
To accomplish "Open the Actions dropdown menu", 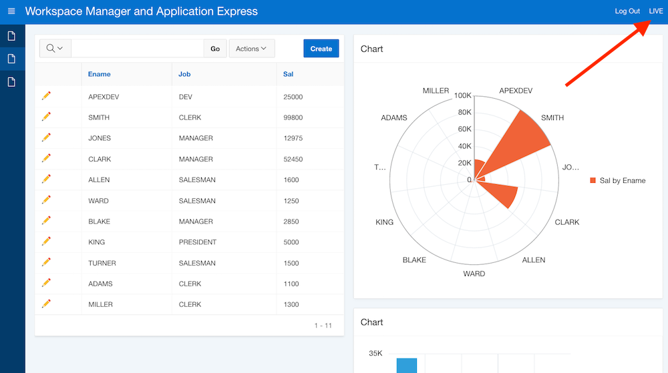I will pos(251,49).
